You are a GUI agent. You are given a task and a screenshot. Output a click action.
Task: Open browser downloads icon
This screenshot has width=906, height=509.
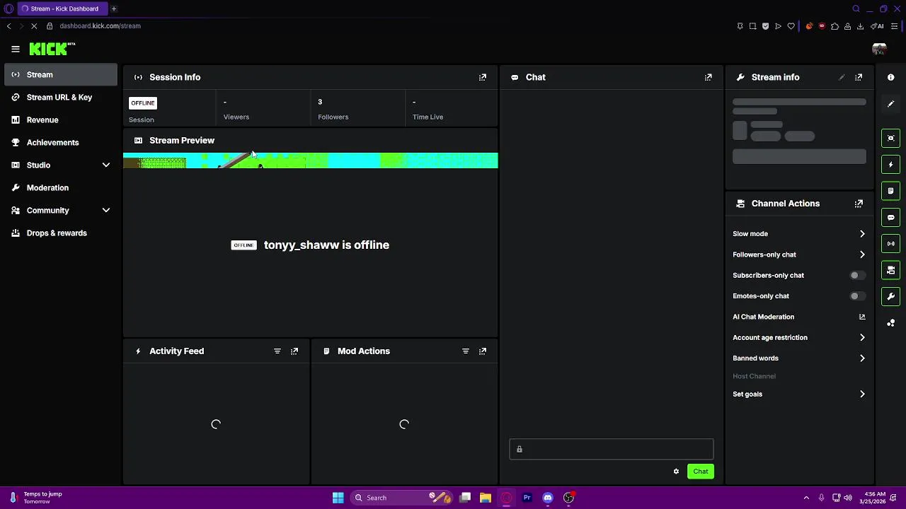coord(860,26)
